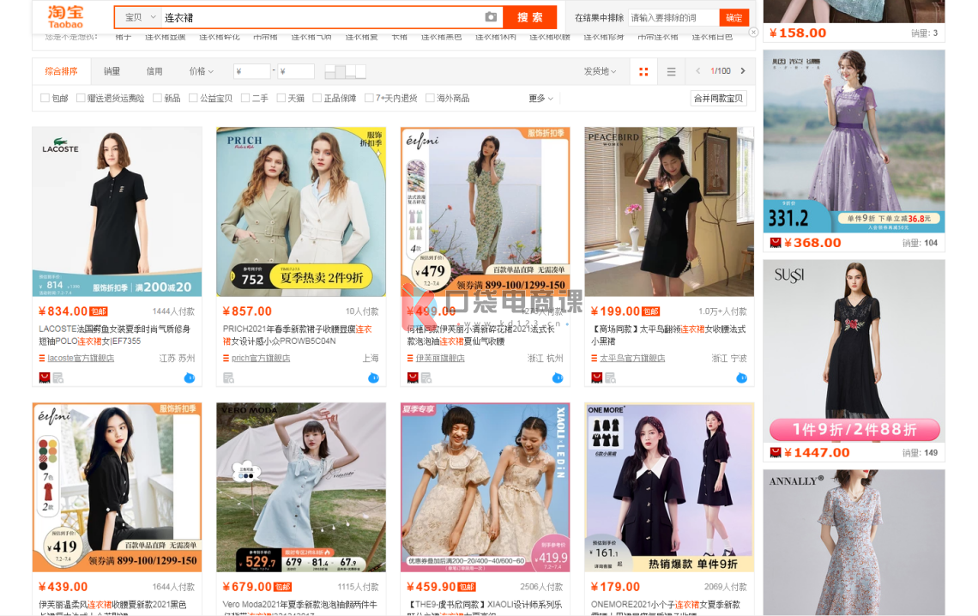
Task: Click Tmall icon beside ¥1447.00 sidebar item
Action: click(x=776, y=453)
